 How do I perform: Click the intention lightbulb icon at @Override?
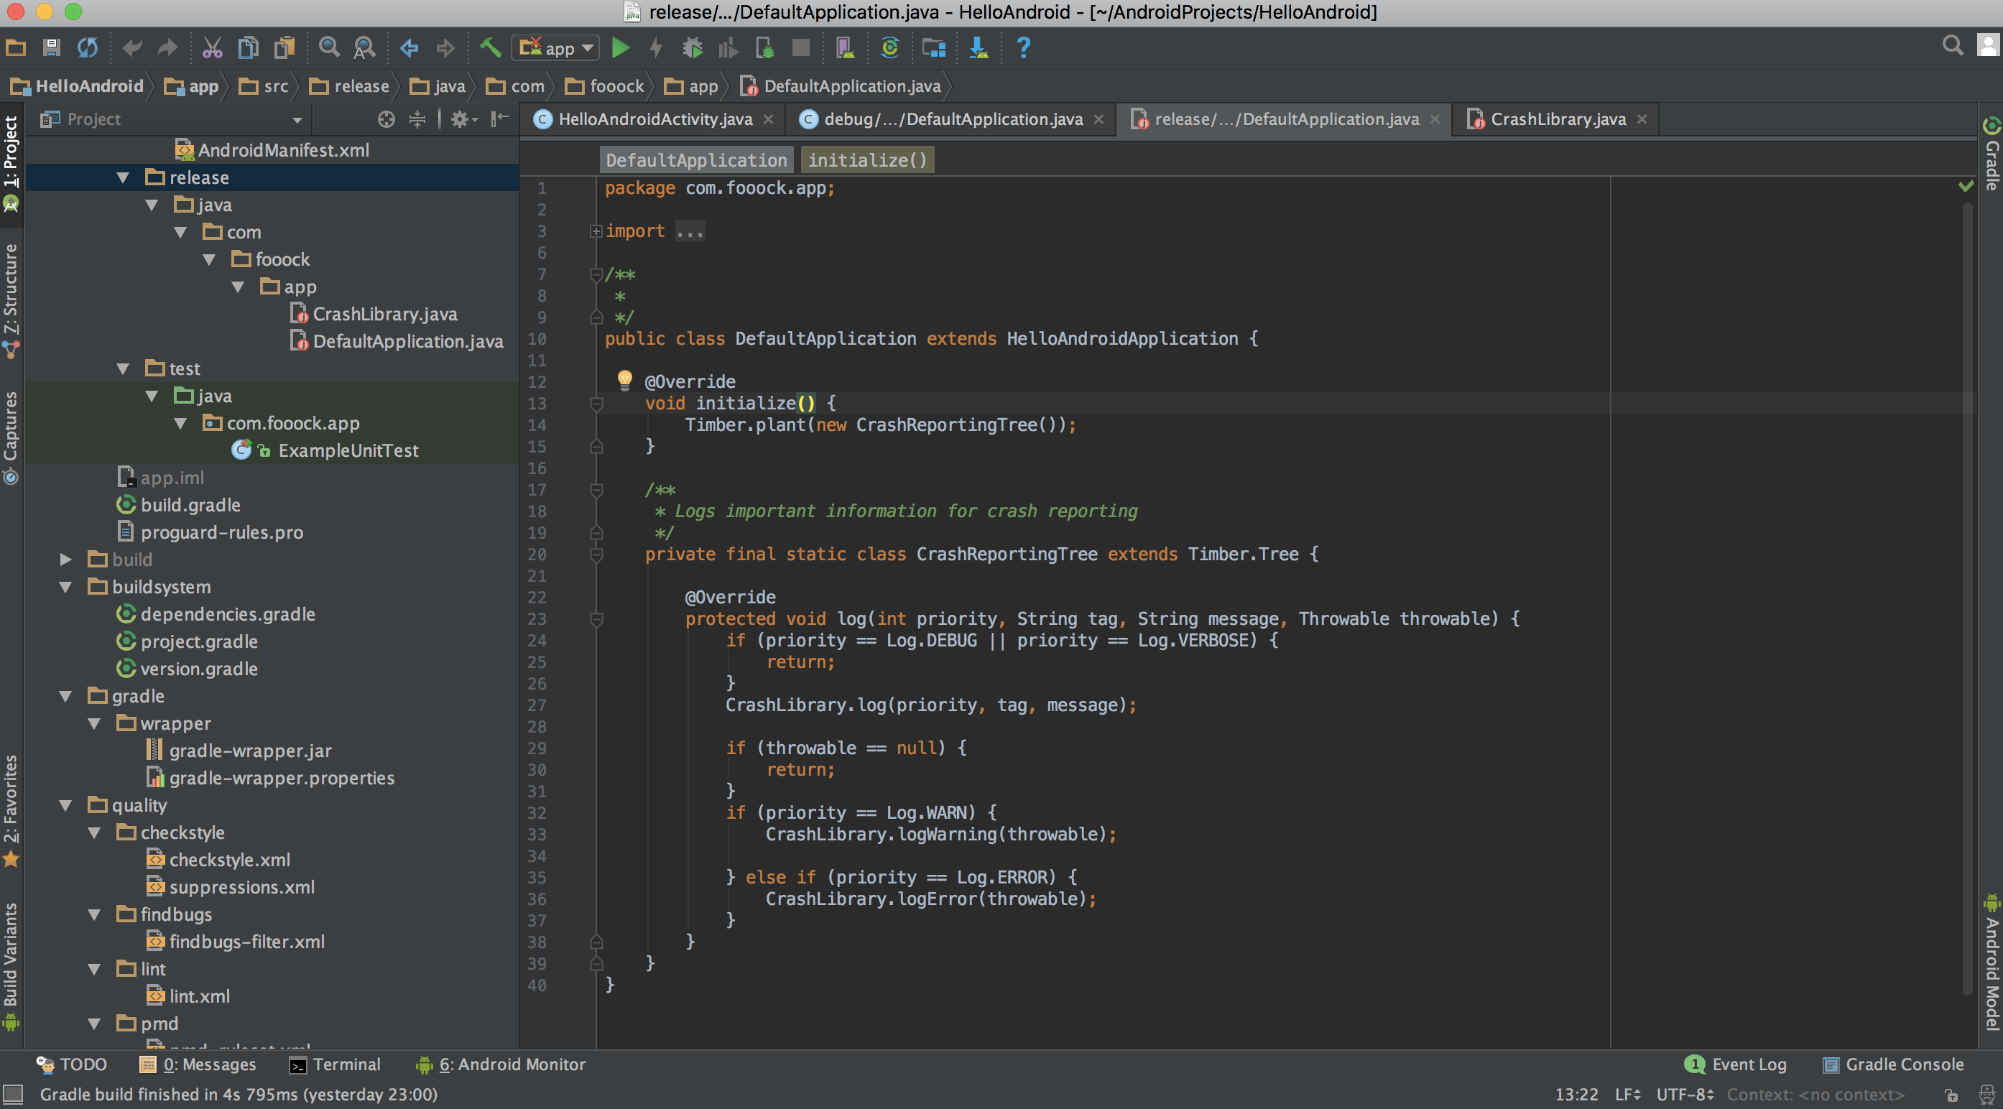[624, 379]
